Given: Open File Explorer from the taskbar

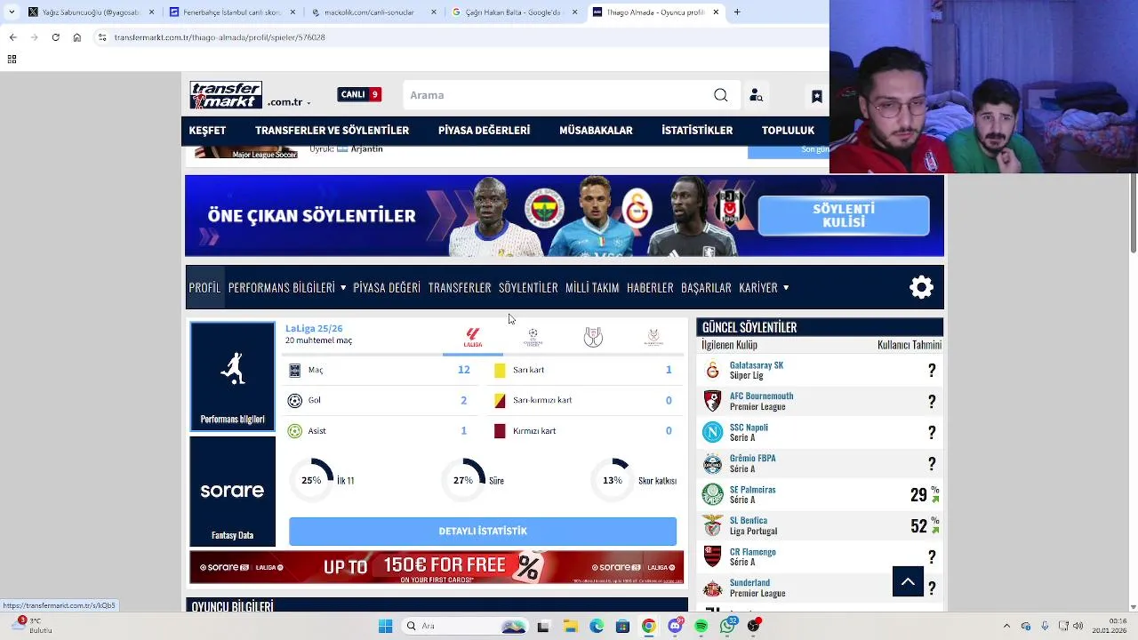Looking at the screenshot, I should [x=570, y=626].
